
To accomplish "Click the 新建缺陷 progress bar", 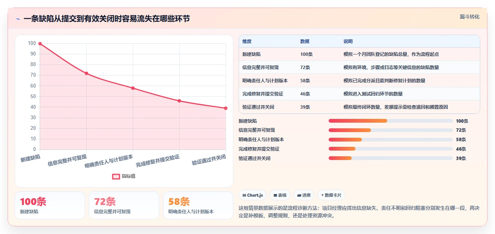I will pos(391,121).
